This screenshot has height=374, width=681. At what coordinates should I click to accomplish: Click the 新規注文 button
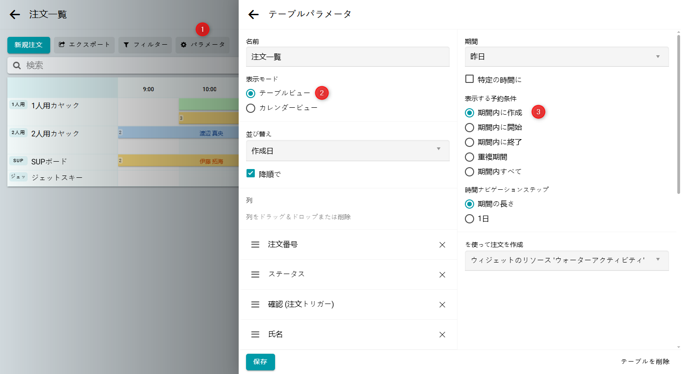pos(29,45)
